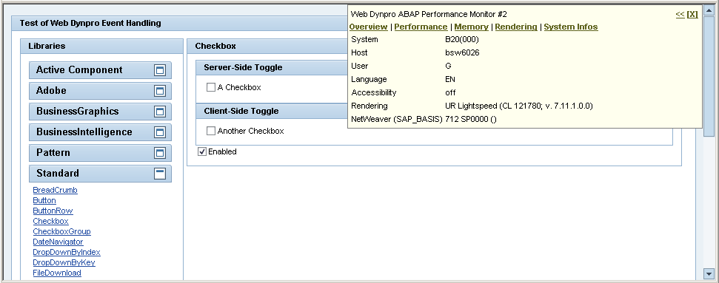Image resolution: width=719 pixels, height=283 pixels.
Task: Open the CheckboxGroup link
Action: pyautogui.click(x=62, y=232)
